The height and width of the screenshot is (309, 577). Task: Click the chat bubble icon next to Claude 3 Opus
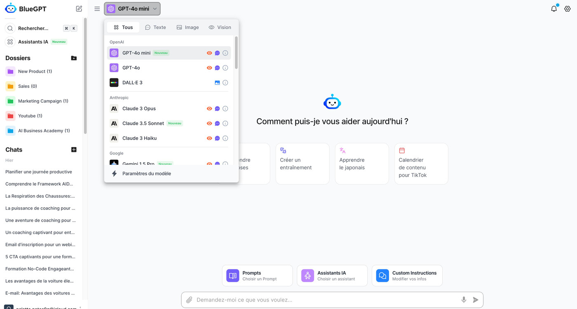pos(217,108)
